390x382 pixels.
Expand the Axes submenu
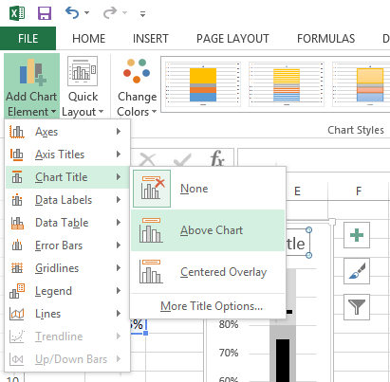[x=67, y=132]
